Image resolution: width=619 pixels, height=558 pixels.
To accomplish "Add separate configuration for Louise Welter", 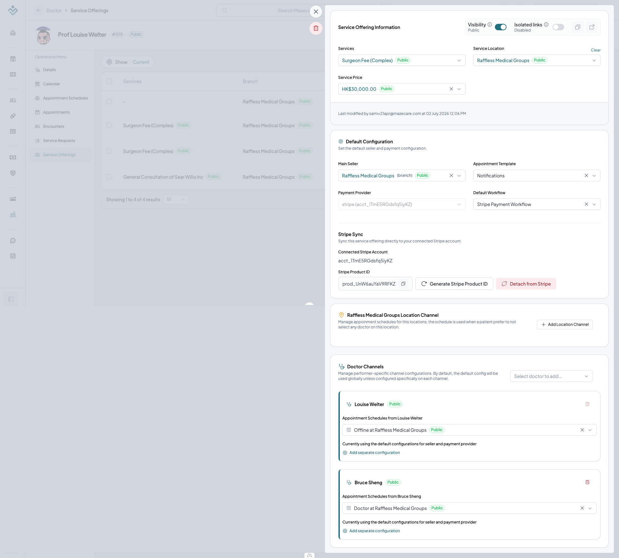I will pyautogui.click(x=371, y=452).
